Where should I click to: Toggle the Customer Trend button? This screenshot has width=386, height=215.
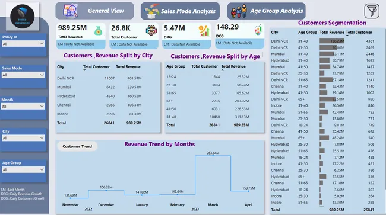click(x=77, y=146)
